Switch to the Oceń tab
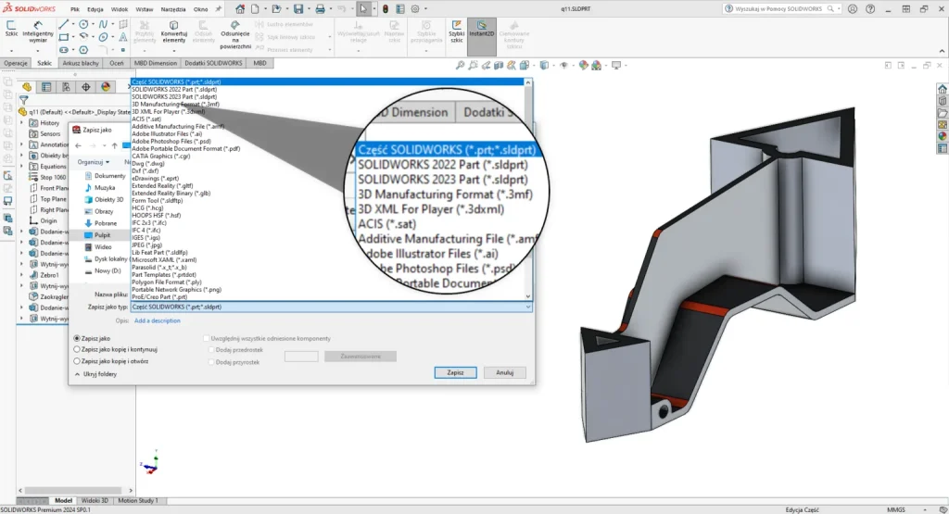The image size is (949, 514). [116, 63]
